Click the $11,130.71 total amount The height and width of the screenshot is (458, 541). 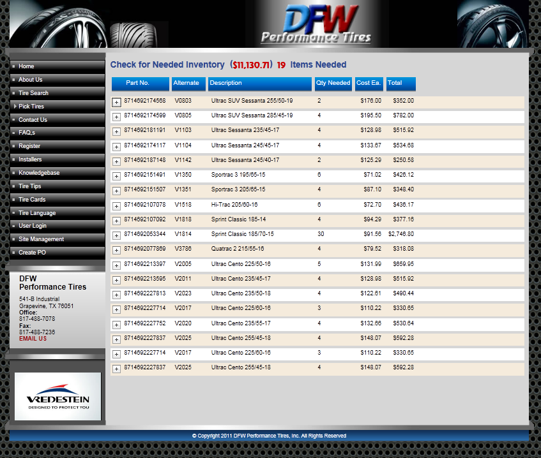(251, 65)
